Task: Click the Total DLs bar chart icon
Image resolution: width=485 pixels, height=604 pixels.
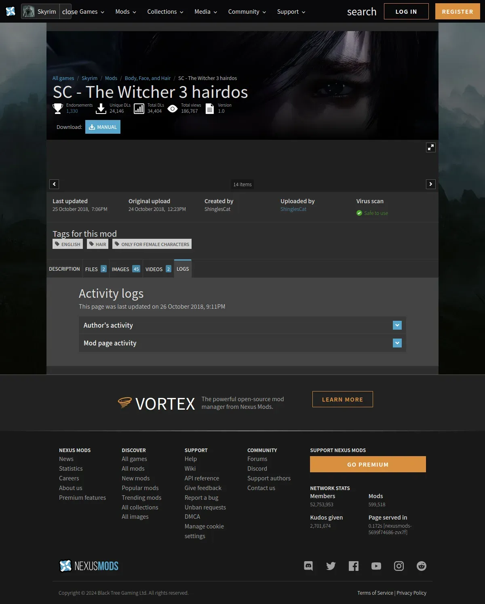Action: pyautogui.click(x=139, y=109)
